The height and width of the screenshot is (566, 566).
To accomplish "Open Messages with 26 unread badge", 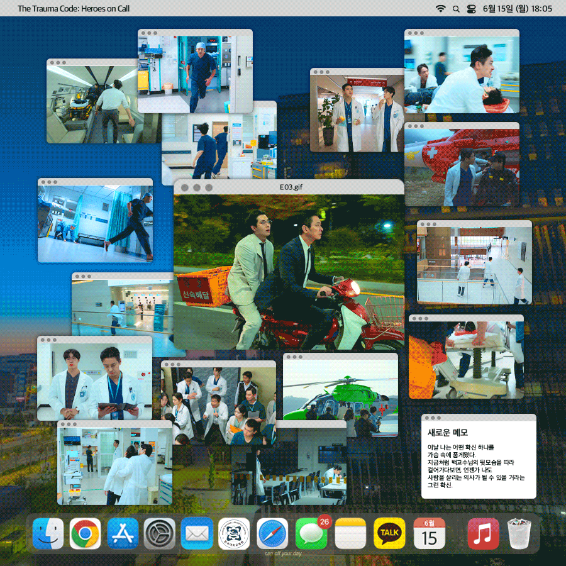I will (x=310, y=534).
